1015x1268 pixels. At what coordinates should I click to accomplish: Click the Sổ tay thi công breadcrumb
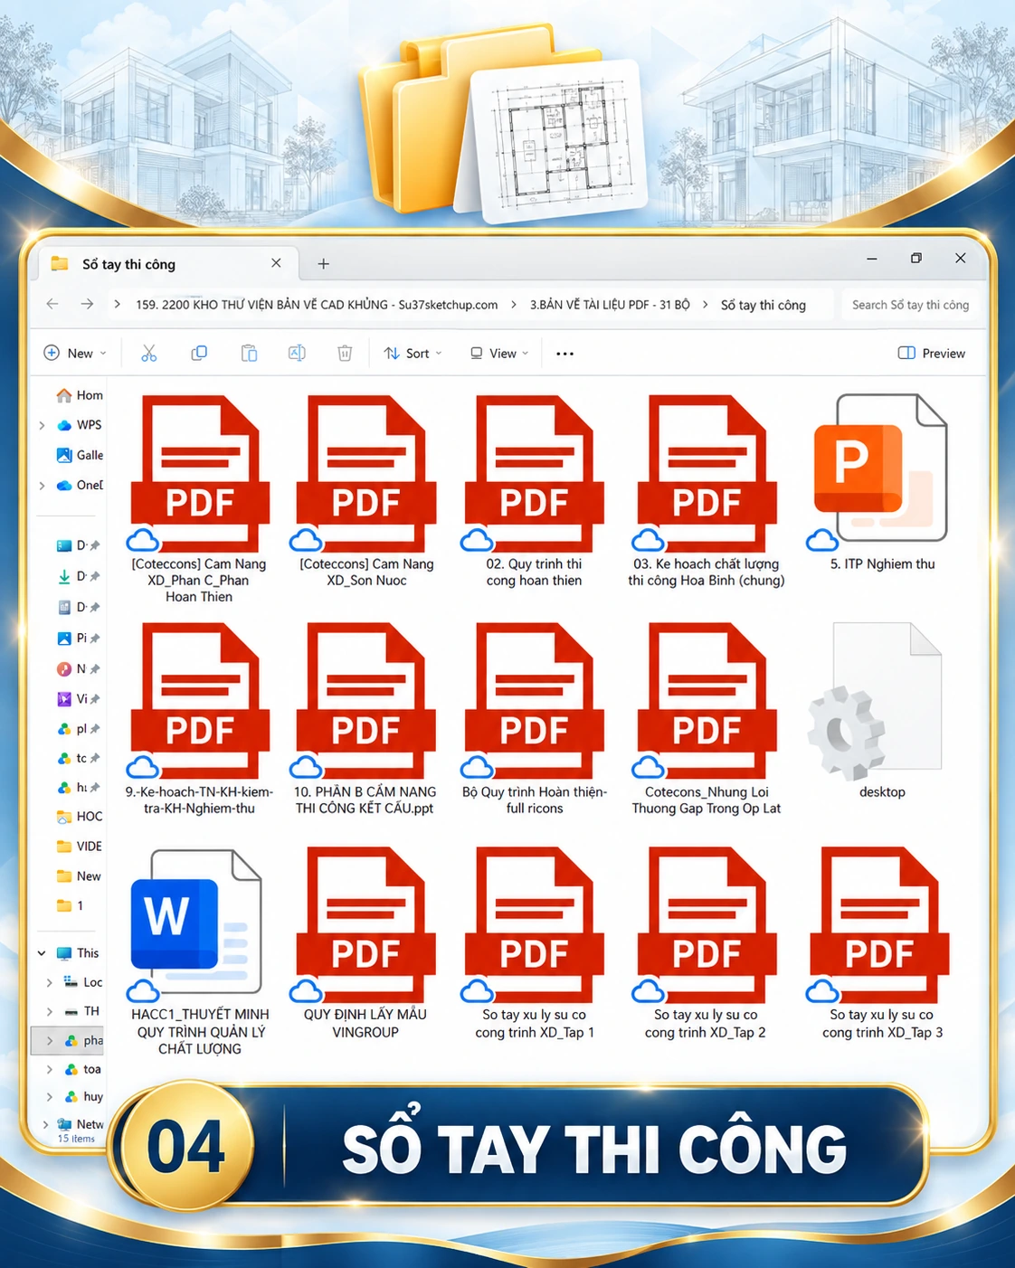tap(764, 305)
